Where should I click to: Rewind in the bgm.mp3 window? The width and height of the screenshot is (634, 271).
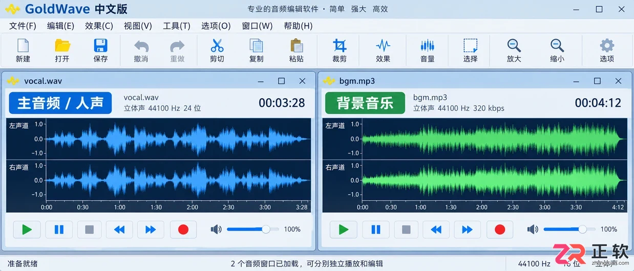tap(436, 230)
